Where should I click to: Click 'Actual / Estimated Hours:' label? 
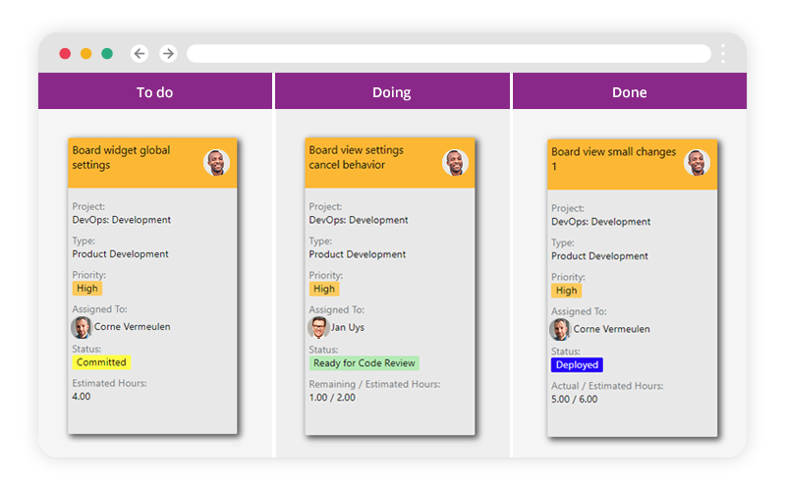point(607,386)
